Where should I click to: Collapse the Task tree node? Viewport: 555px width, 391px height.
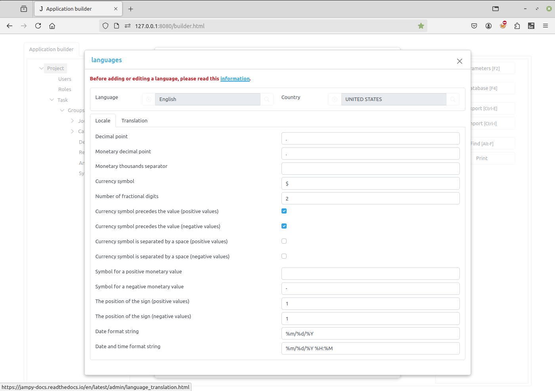click(x=52, y=100)
